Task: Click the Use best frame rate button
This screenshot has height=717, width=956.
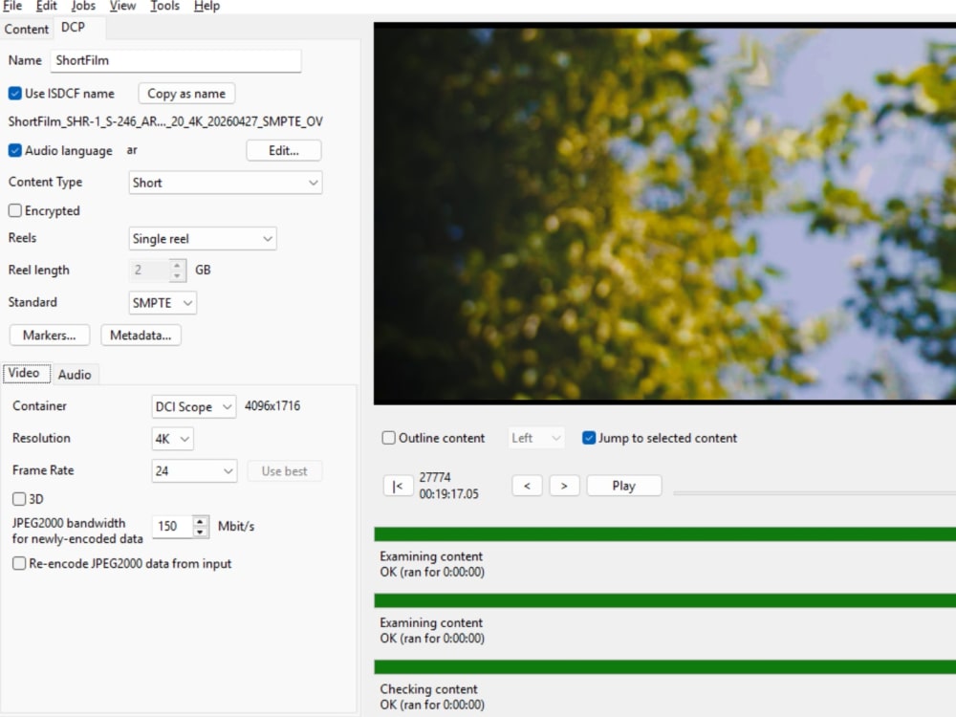Action: point(284,471)
